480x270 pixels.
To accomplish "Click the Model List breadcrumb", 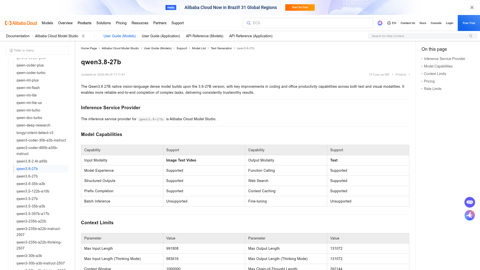I will (x=199, y=48).
